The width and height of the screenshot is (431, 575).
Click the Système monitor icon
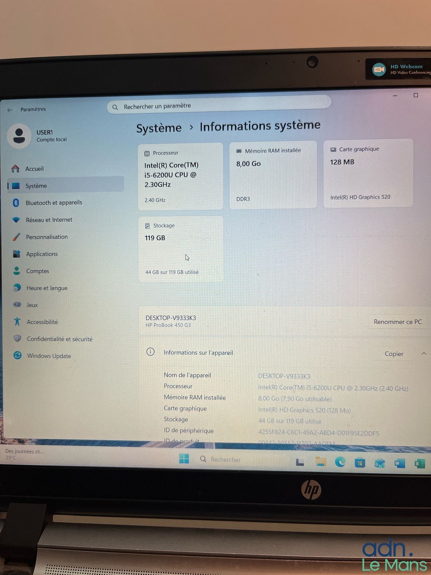click(16, 186)
